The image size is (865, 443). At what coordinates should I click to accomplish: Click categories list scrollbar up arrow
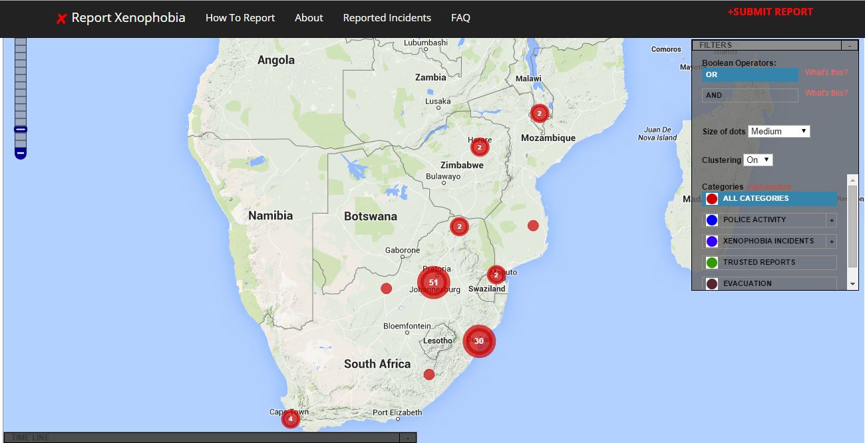(x=853, y=180)
